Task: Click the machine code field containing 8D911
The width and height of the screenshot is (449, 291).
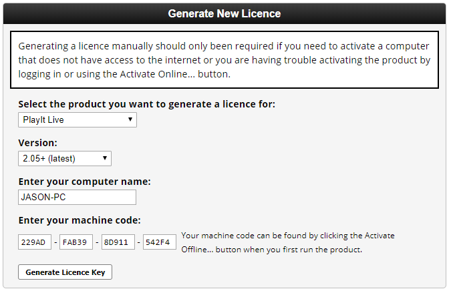Action: (x=118, y=242)
